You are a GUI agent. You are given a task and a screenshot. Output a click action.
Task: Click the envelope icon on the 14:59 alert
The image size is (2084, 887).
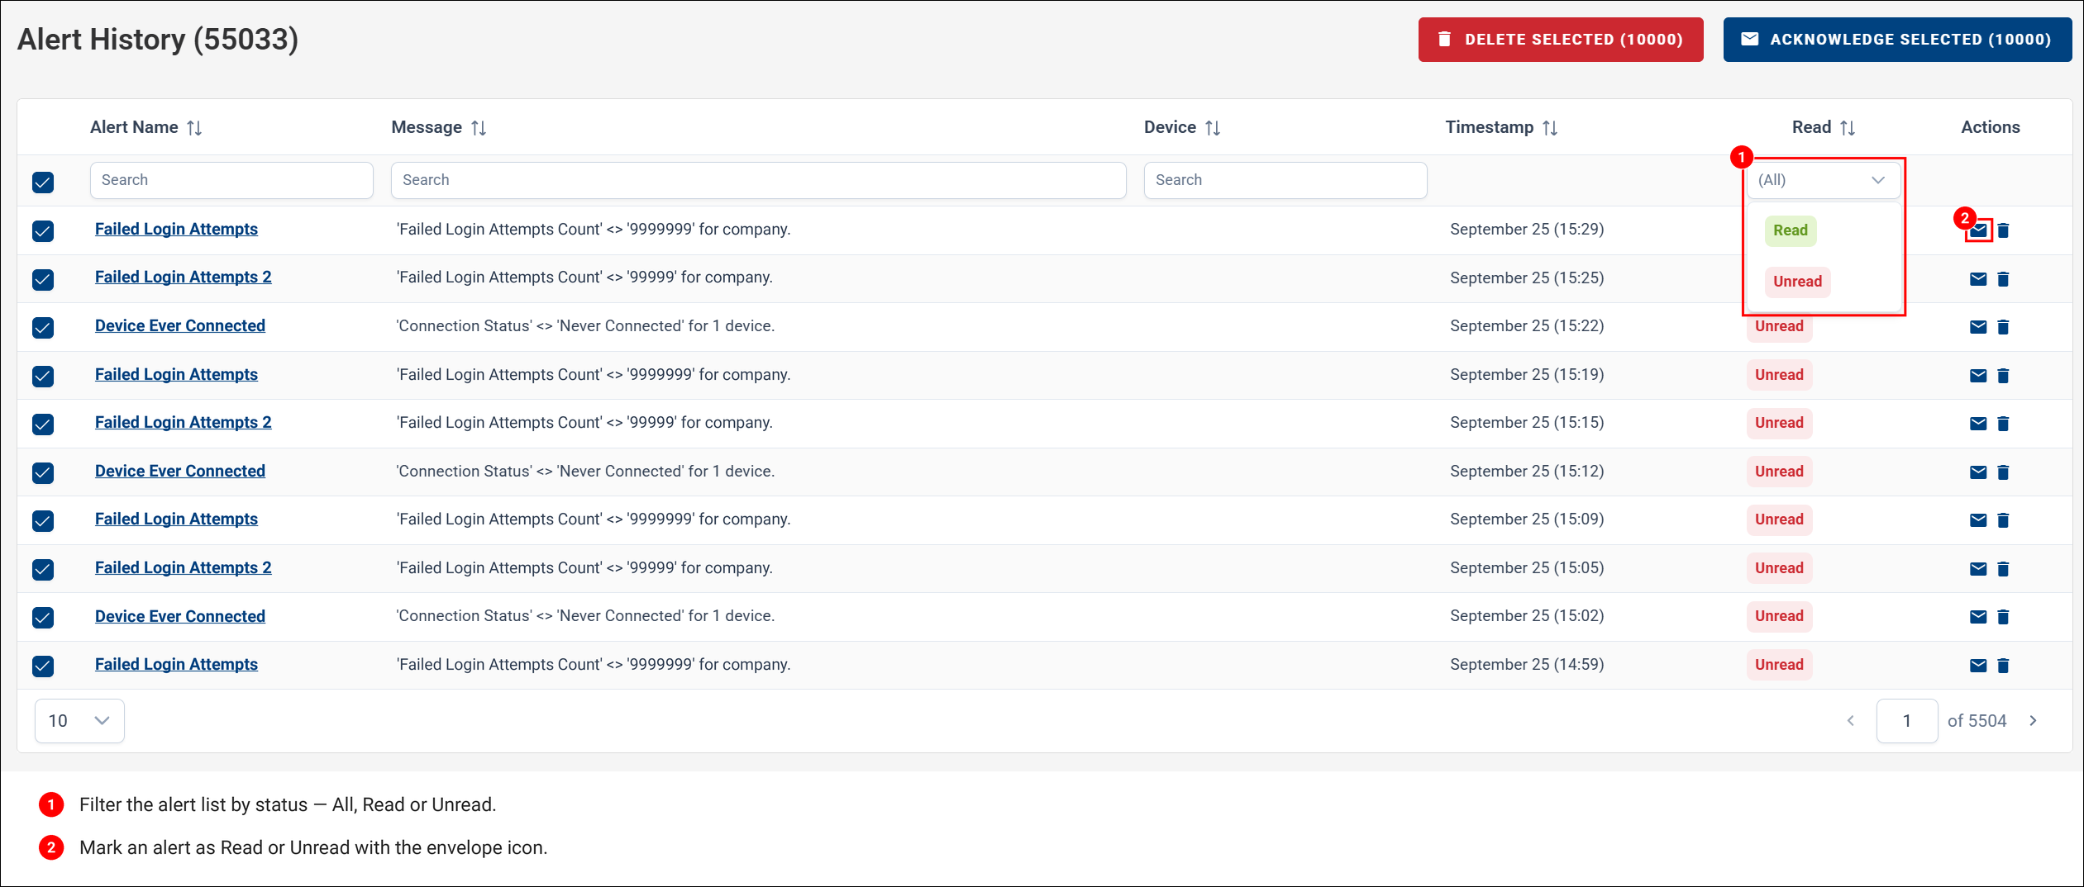1978,666
